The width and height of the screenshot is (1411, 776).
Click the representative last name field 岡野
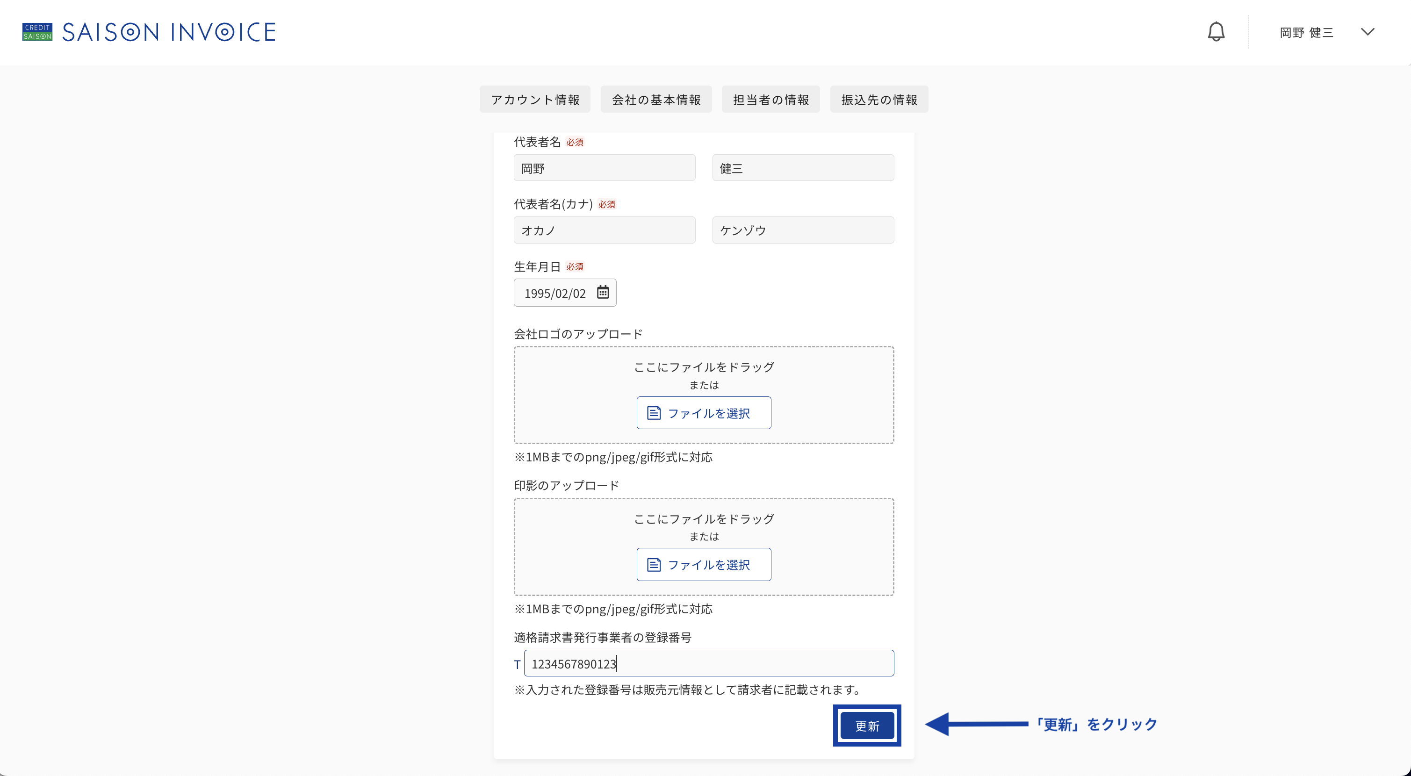pyautogui.click(x=605, y=167)
